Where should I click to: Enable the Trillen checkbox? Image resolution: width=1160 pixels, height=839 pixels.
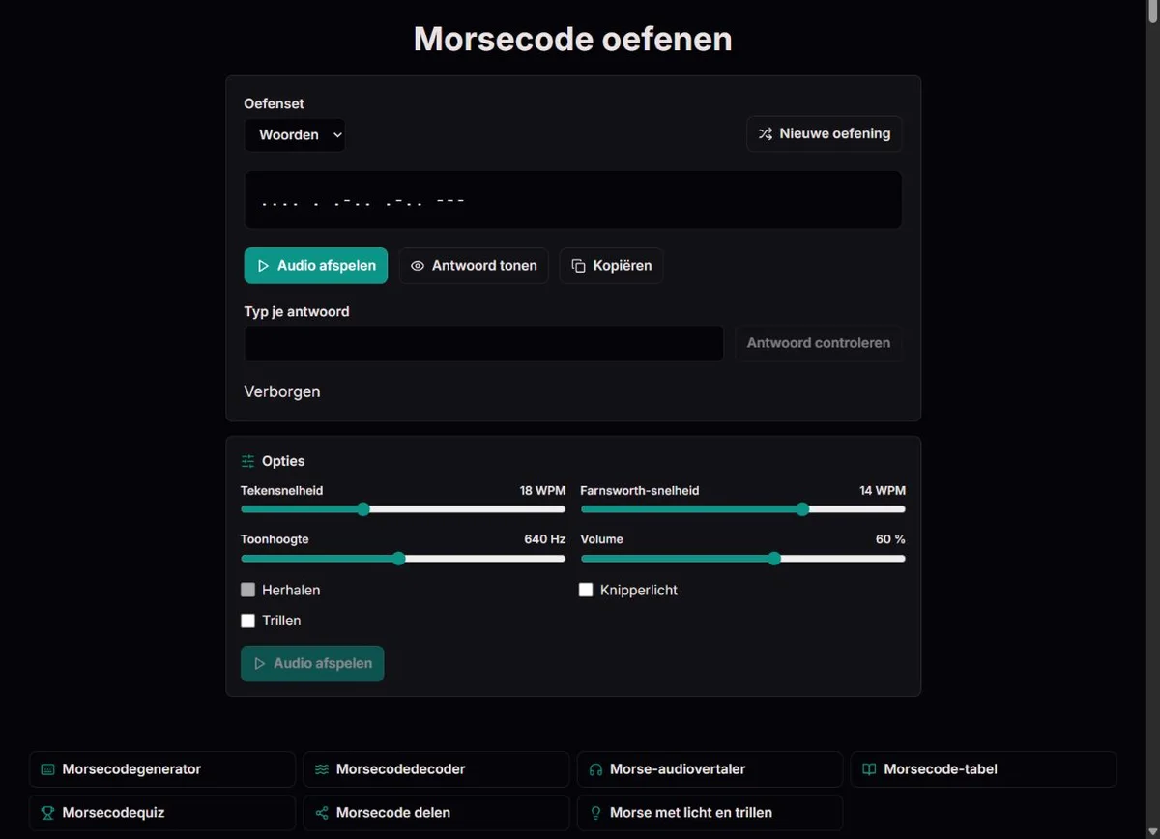pyautogui.click(x=248, y=621)
